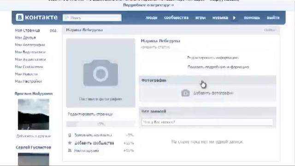Image resolution: width=295 pixels, height=166 pixels.
Task: Open Мои Новости in sidebar
Action: point(26,74)
